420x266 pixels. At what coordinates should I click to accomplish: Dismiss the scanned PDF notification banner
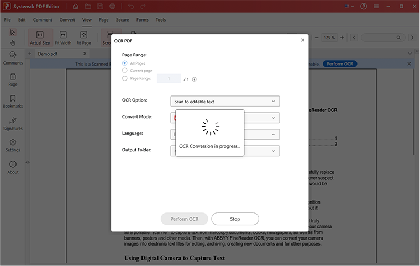pos(409,64)
